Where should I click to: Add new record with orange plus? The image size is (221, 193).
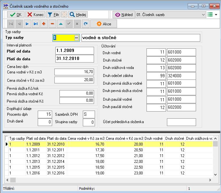click(44, 24)
